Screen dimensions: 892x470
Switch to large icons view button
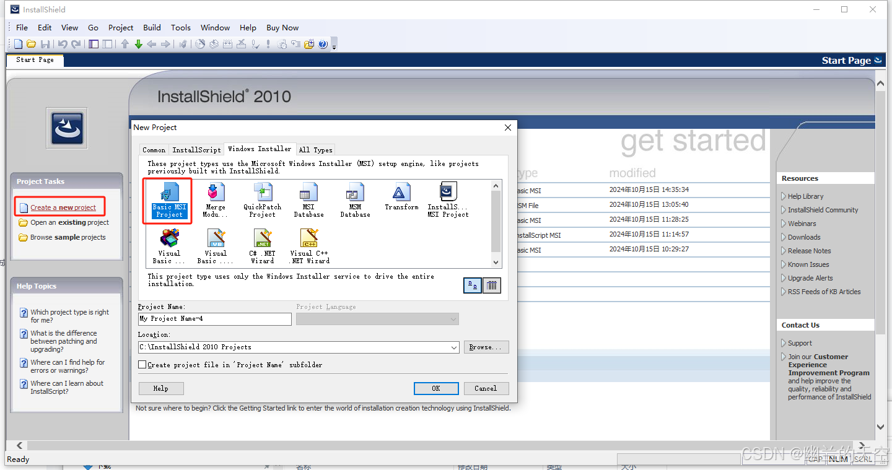(x=473, y=285)
